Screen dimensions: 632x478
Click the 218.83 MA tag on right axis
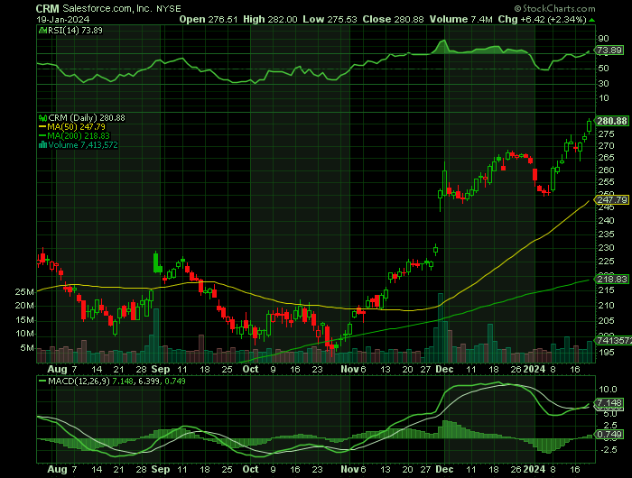click(612, 280)
